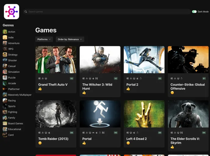
Task: Click the thumbs-up emoji under Grand Theft Auto V
Action: 40,89
